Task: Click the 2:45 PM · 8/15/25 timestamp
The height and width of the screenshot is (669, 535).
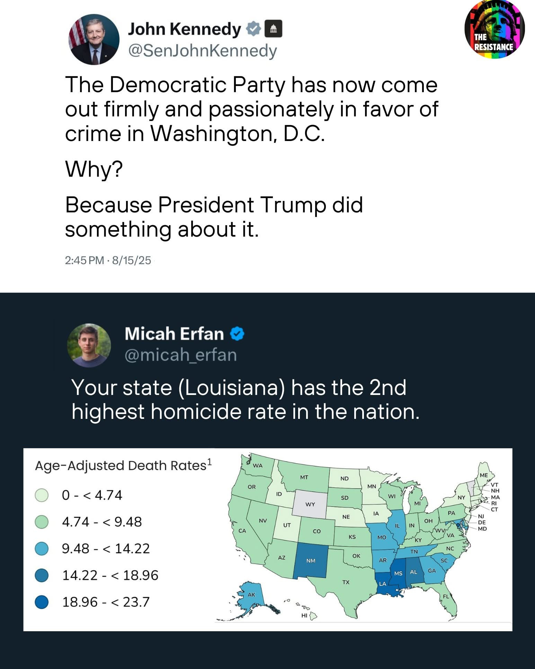Action: pos(108,260)
